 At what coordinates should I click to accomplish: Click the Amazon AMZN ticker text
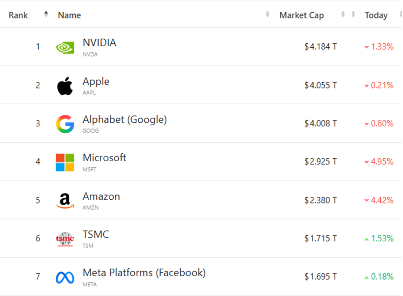(91, 208)
